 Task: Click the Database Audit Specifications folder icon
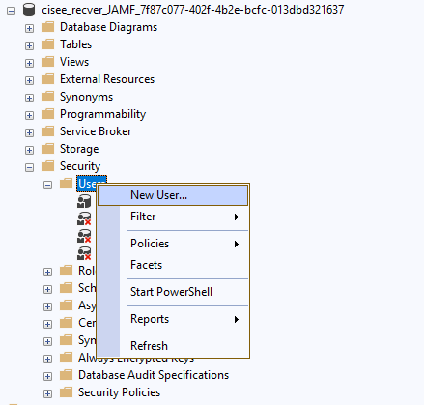(66, 375)
